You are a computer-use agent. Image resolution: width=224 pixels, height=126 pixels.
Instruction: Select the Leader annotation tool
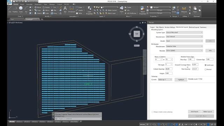pyautogui.click(x=79, y=10)
